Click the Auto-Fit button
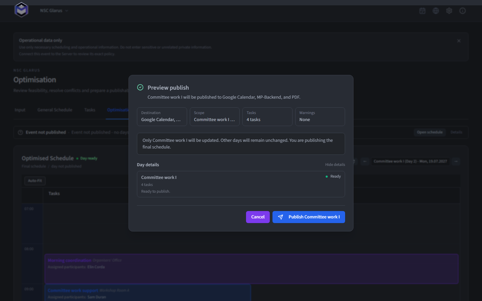 click(35, 181)
